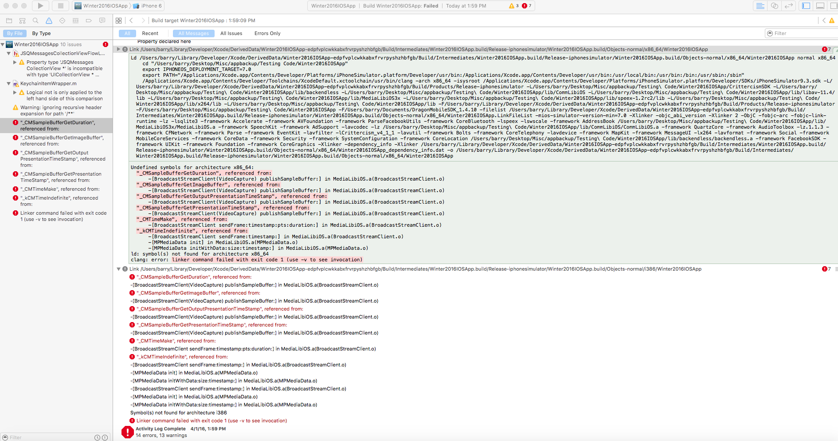Toggle the debug area pane visibility
This screenshot has height=441, width=838.
click(820, 6)
